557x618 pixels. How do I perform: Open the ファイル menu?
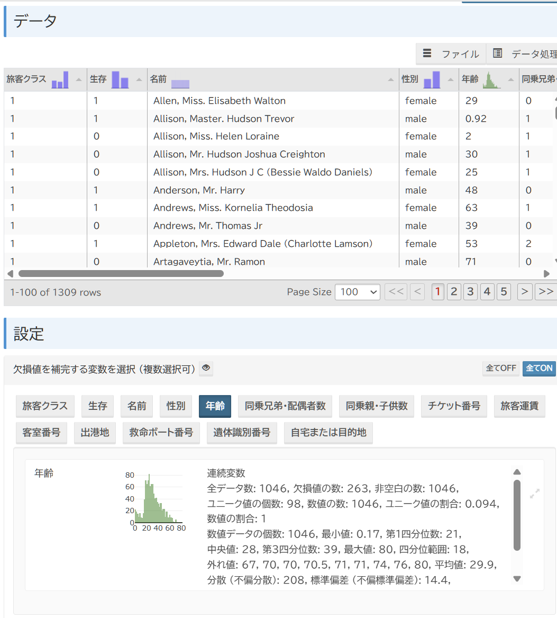click(x=451, y=54)
